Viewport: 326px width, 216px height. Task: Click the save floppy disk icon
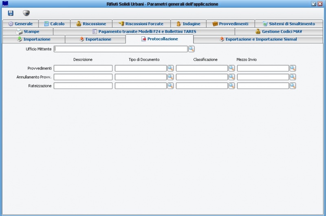11,13
